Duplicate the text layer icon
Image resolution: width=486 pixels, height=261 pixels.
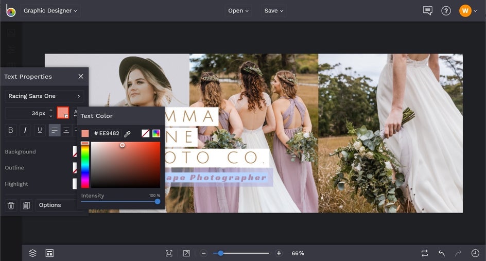tap(26, 205)
